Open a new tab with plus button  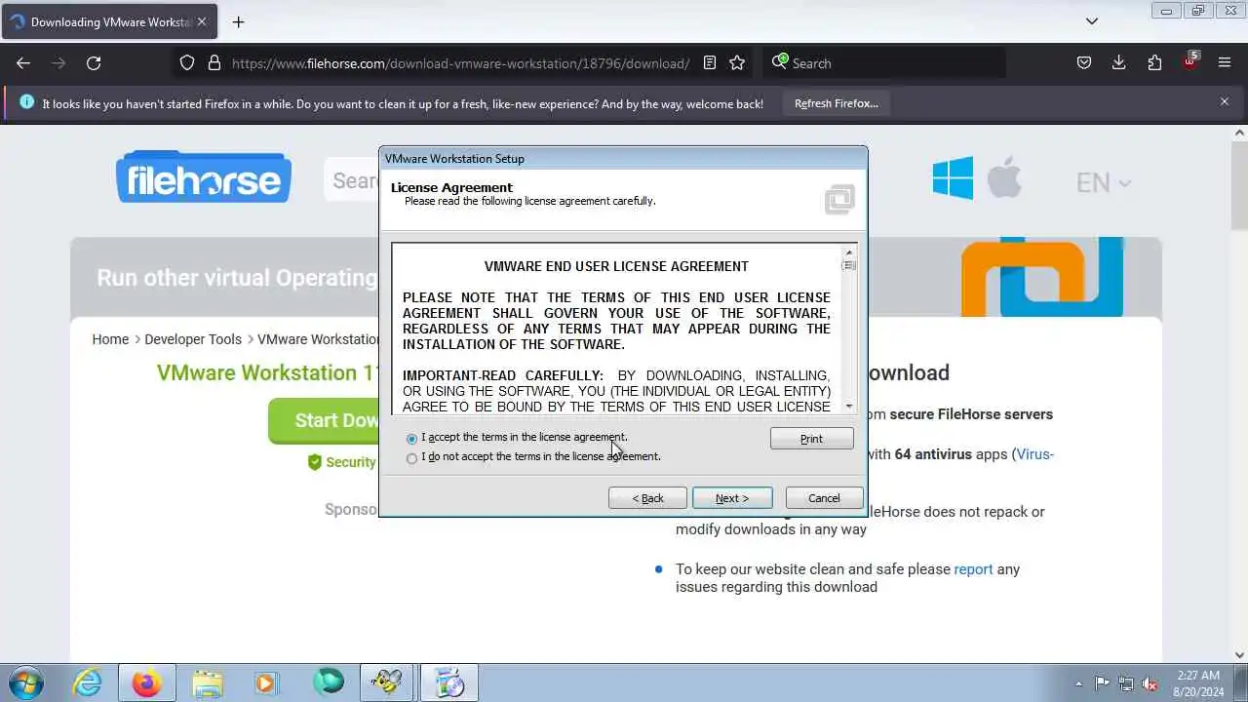[x=238, y=21]
